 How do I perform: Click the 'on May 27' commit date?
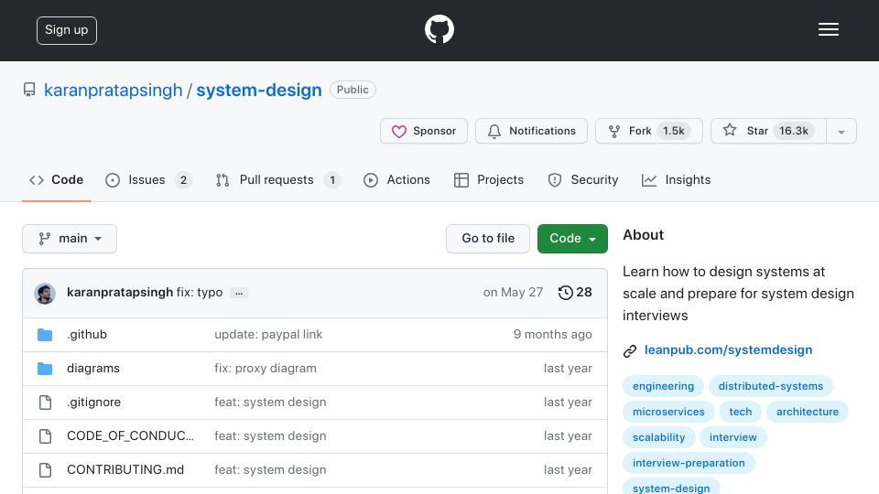click(513, 293)
